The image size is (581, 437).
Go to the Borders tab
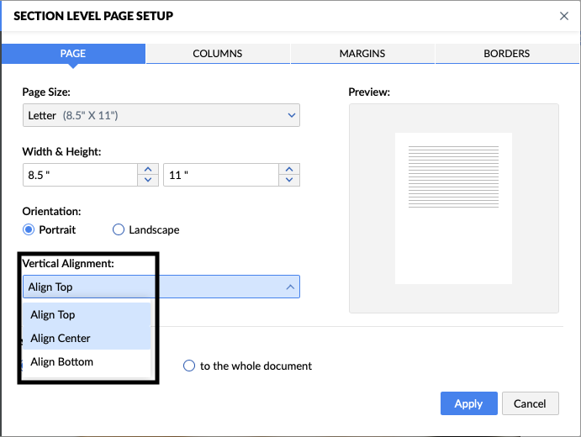click(x=507, y=54)
